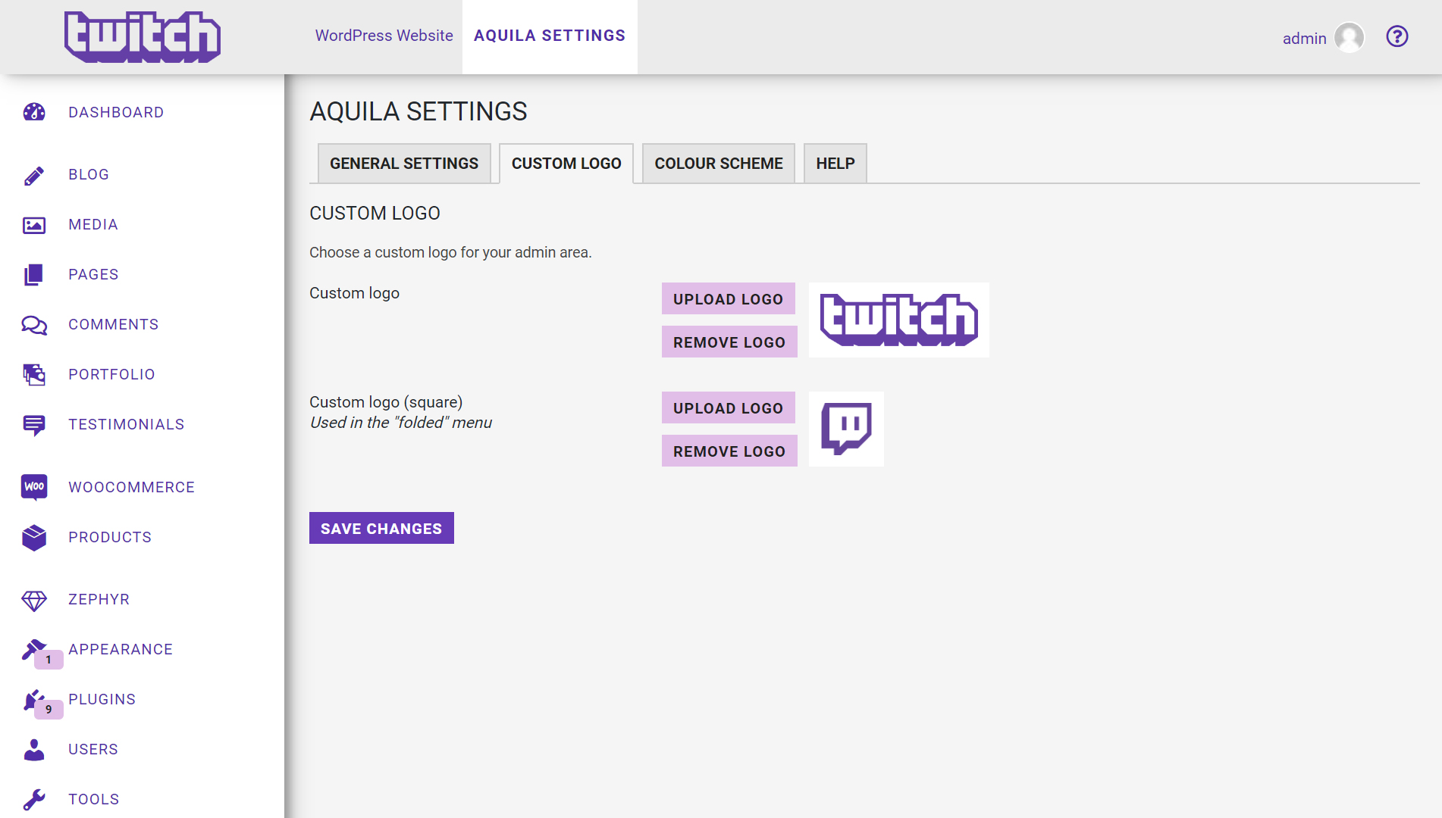1442x818 pixels.
Task: Click Upload Logo for Custom logo
Action: point(728,299)
